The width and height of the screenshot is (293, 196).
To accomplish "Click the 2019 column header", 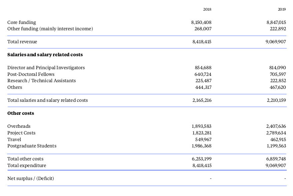I will 282,9.
